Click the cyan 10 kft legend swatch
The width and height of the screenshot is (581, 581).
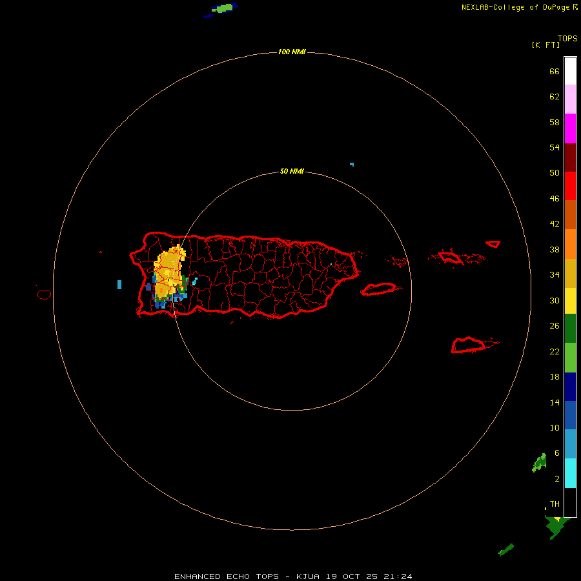coord(570,473)
